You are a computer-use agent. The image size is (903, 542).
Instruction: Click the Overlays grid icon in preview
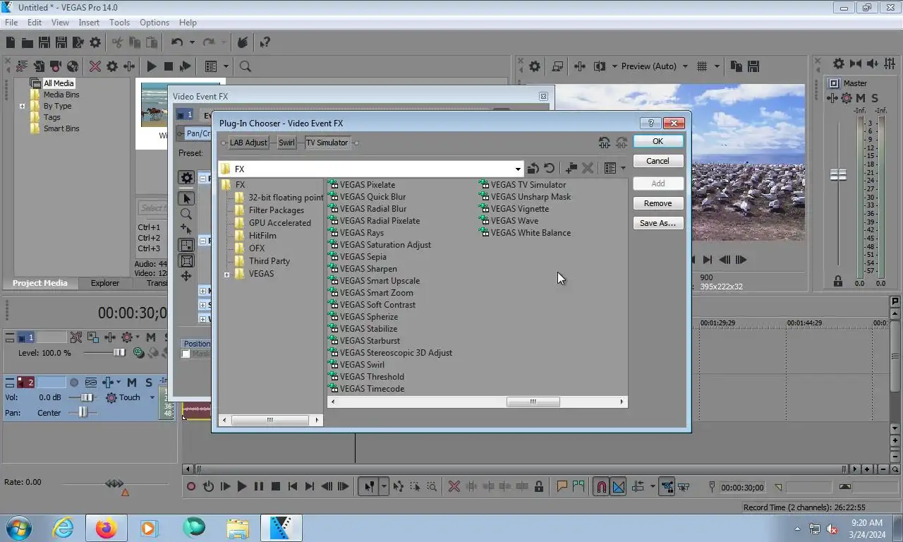click(x=702, y=66)
